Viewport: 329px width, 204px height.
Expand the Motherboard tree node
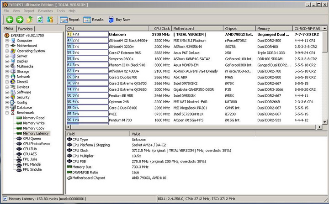(7, 46)
